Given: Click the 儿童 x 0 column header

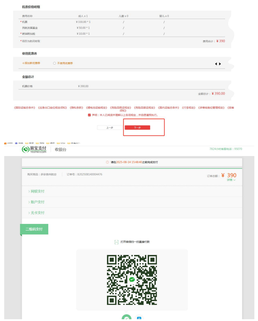Looking at the screenshot, I should (x=124, y=16).
